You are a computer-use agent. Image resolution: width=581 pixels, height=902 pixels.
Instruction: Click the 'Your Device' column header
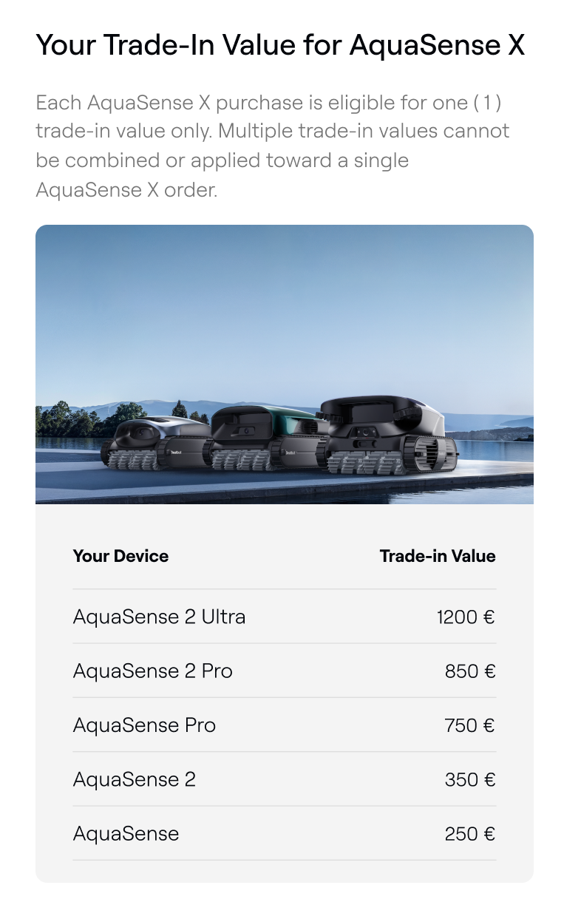click(x=120, y=556)
